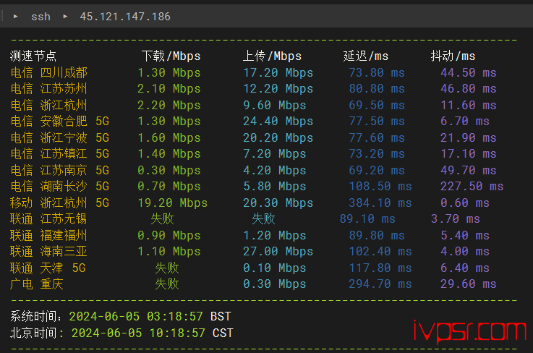Viewport: 533px width, 353px height.
Task: Click the 73.80 ms latency value
Action: (x=377, y=73)
